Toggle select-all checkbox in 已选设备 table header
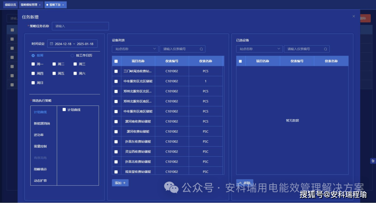376x203 pixels. 240,61
